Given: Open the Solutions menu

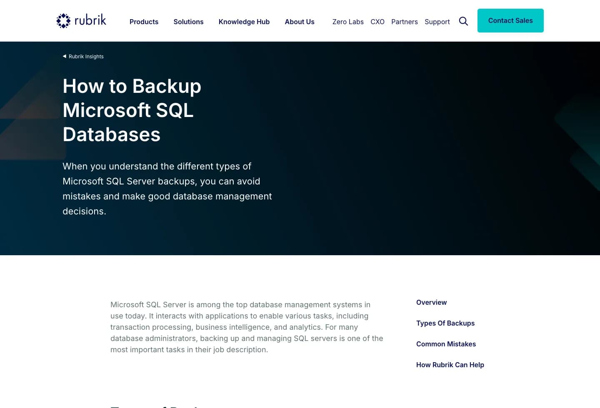Looking at the screenshot, I should 188,22.
